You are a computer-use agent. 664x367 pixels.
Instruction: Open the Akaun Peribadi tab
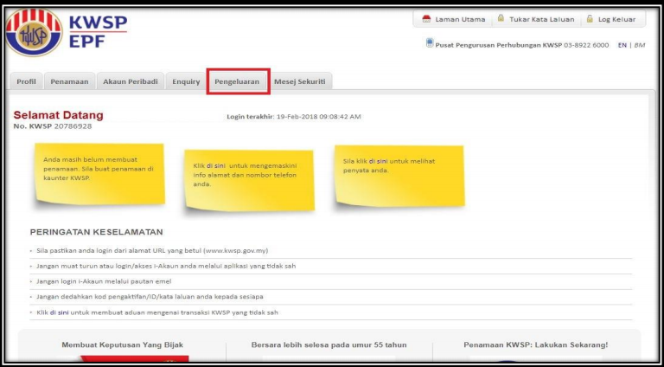point(131,81)
